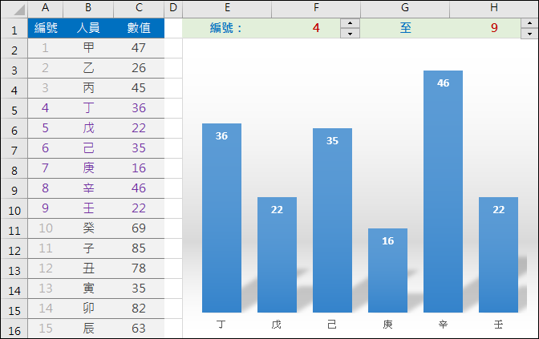Click the chart axis label 庚
This screenshot has height=339, width=539.
[x=387, y=325]
